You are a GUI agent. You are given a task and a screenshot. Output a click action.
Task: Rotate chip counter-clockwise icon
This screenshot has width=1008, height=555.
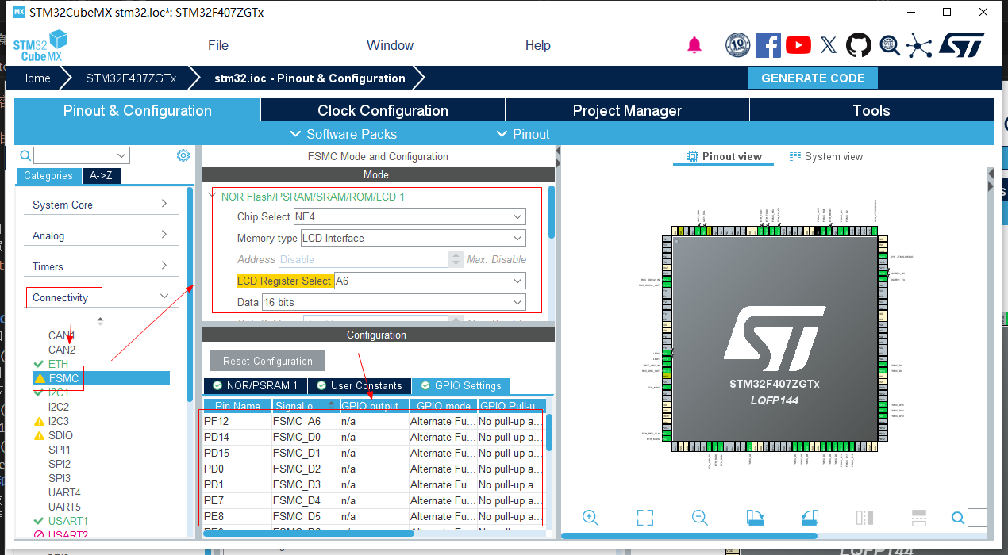point(810,518)
